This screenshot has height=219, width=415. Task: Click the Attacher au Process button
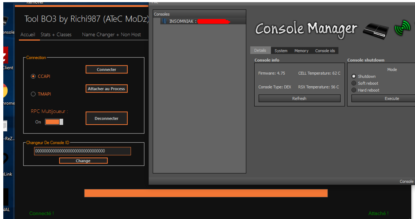tap(106, 88)
